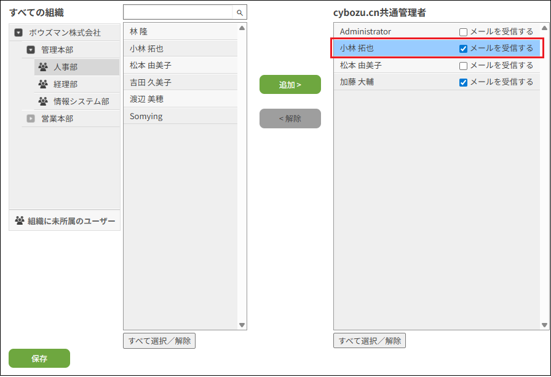Uncheck mail receiving for 小林 拓也
This screenshot has width=551, height=377.
point(464,49)
